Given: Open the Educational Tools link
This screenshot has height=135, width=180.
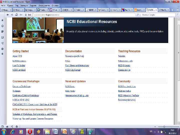Looking at the screenshot, I should (x=125, y=61).
